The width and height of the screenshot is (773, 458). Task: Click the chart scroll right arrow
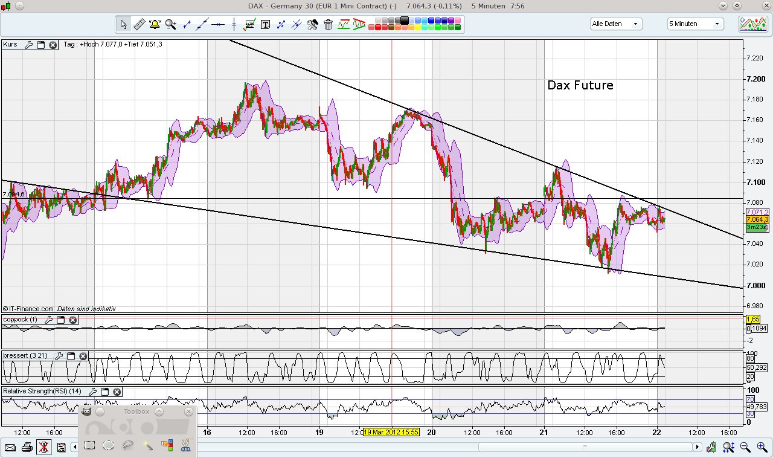pos(698,447)
